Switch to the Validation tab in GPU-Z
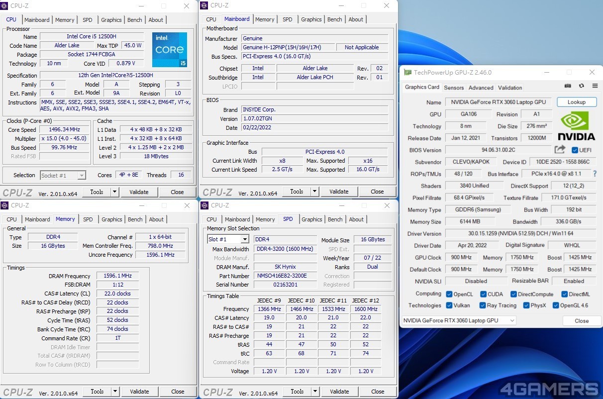This screenshot has width=603, height=399. (510, 88)
